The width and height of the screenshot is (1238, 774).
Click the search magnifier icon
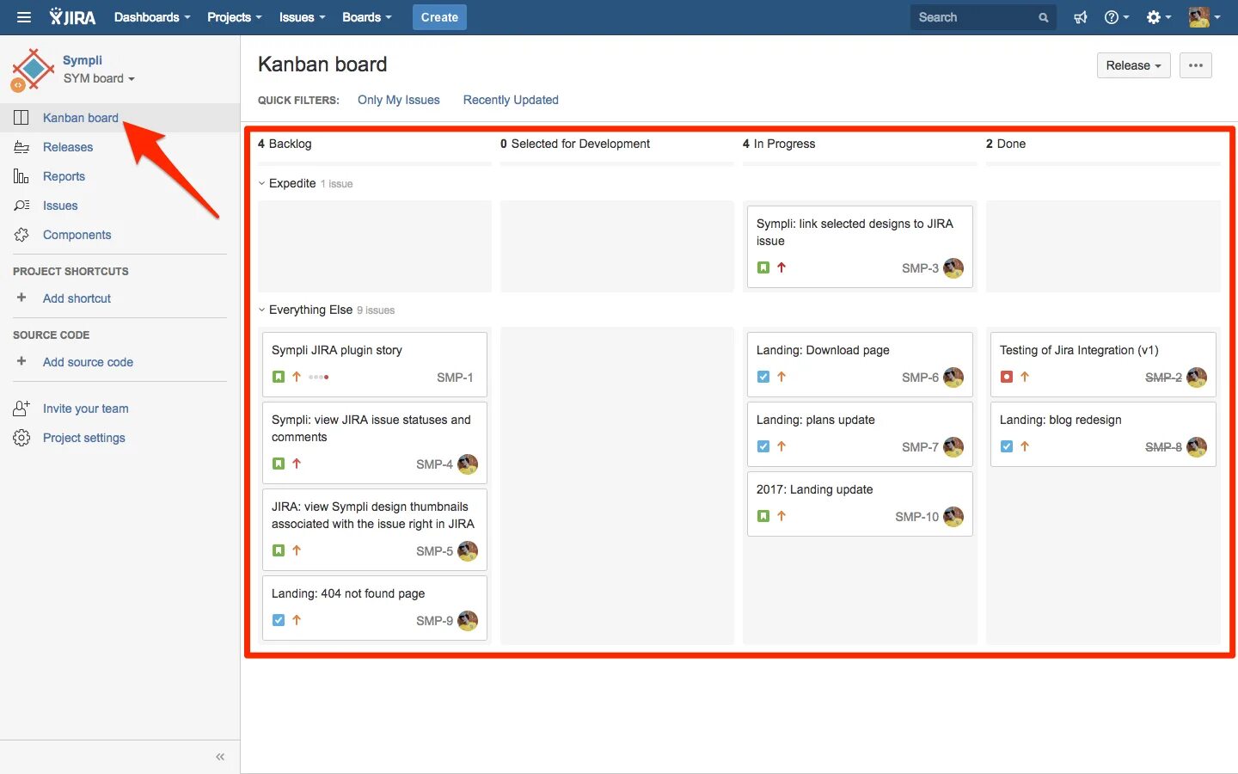pos(1044,17)
